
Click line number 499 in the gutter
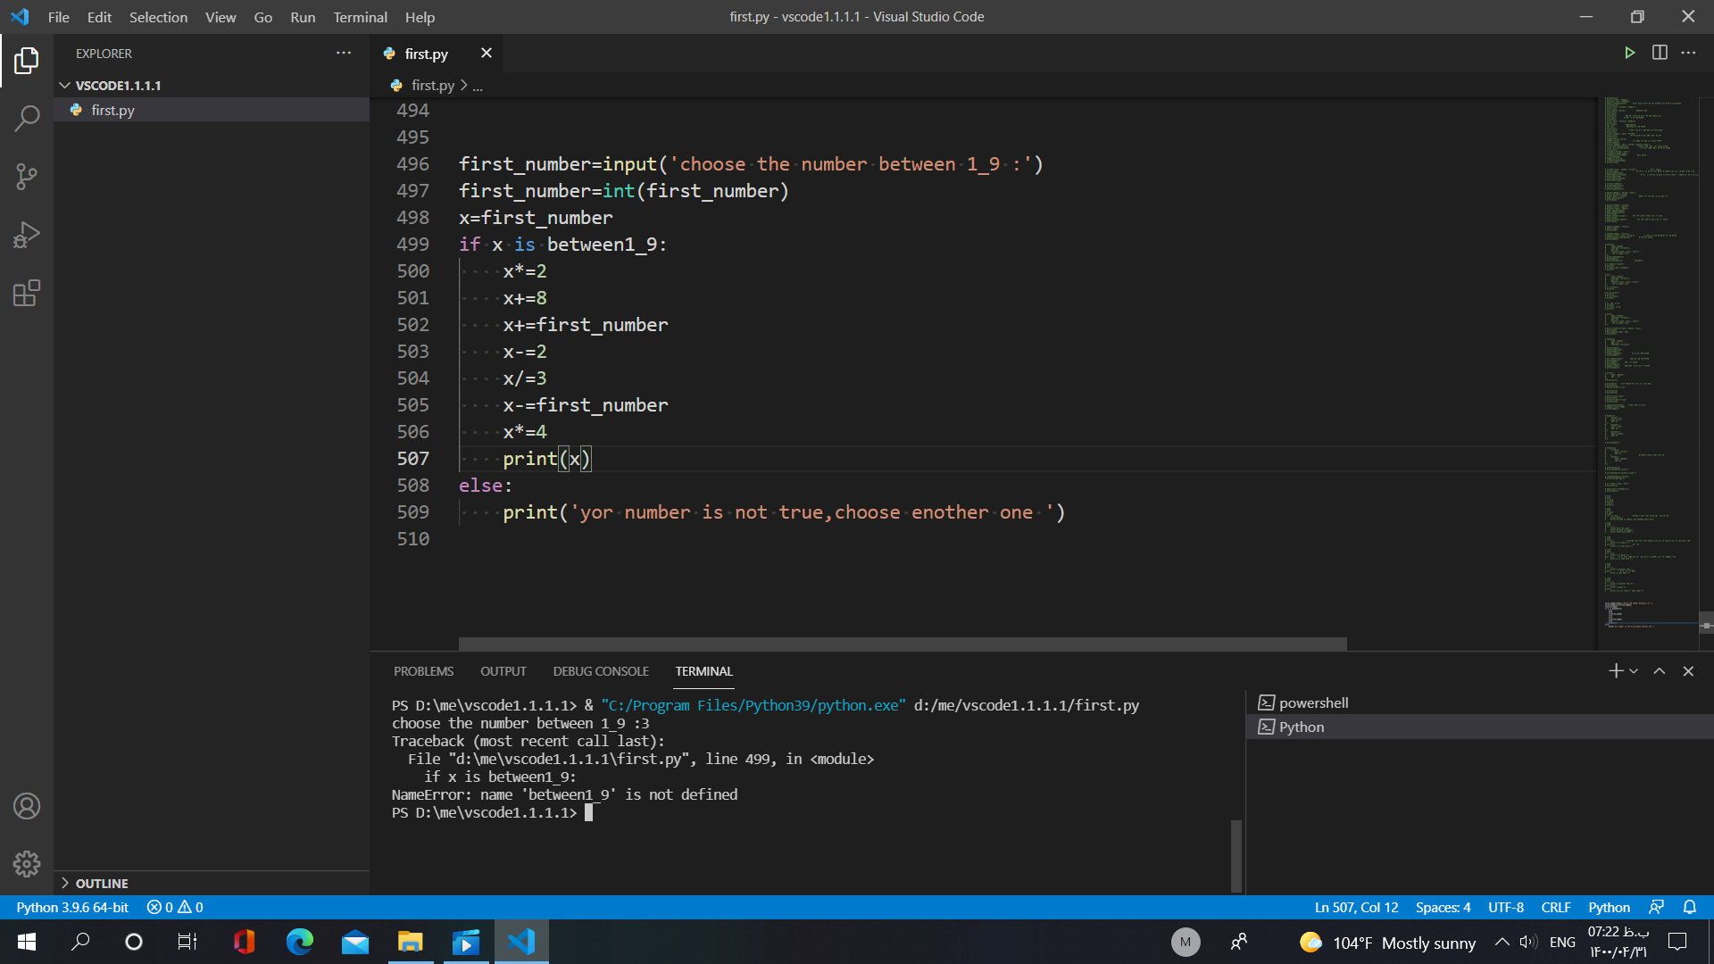(x=412, y=245)
